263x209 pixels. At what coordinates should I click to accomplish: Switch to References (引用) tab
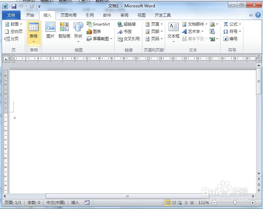(90, 15)
